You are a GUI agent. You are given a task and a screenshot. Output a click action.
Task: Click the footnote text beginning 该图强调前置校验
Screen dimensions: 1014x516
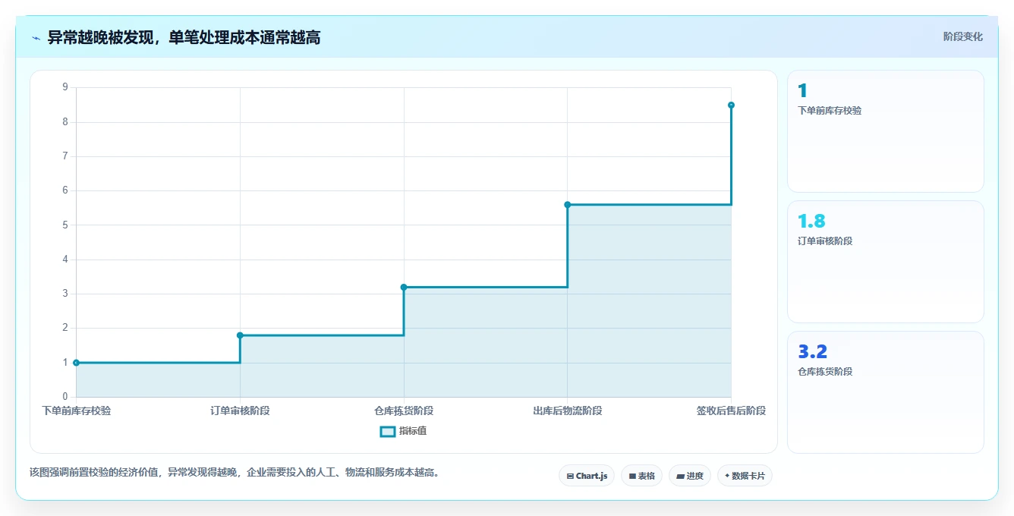[x=235, y=472]
